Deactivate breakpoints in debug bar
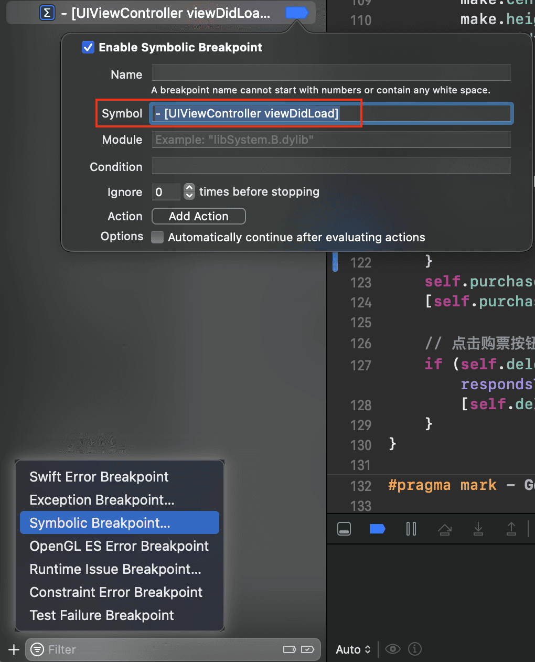Screen dimensions: 535x662 378,529
